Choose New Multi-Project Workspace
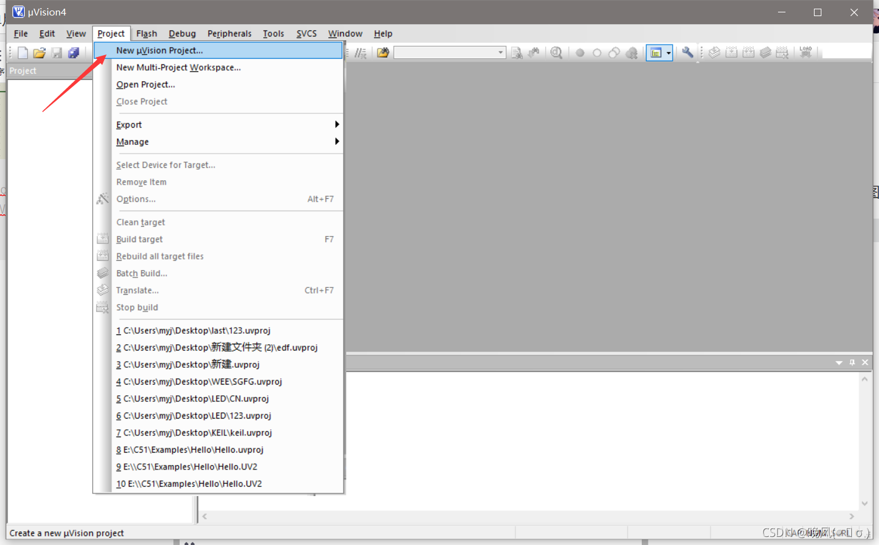 pyautogui.click(x=218, y=68)
